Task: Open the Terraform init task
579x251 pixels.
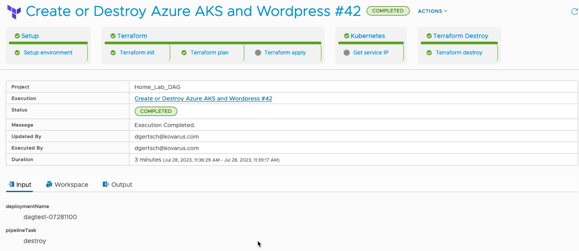Action: click(x=137, y=53)
